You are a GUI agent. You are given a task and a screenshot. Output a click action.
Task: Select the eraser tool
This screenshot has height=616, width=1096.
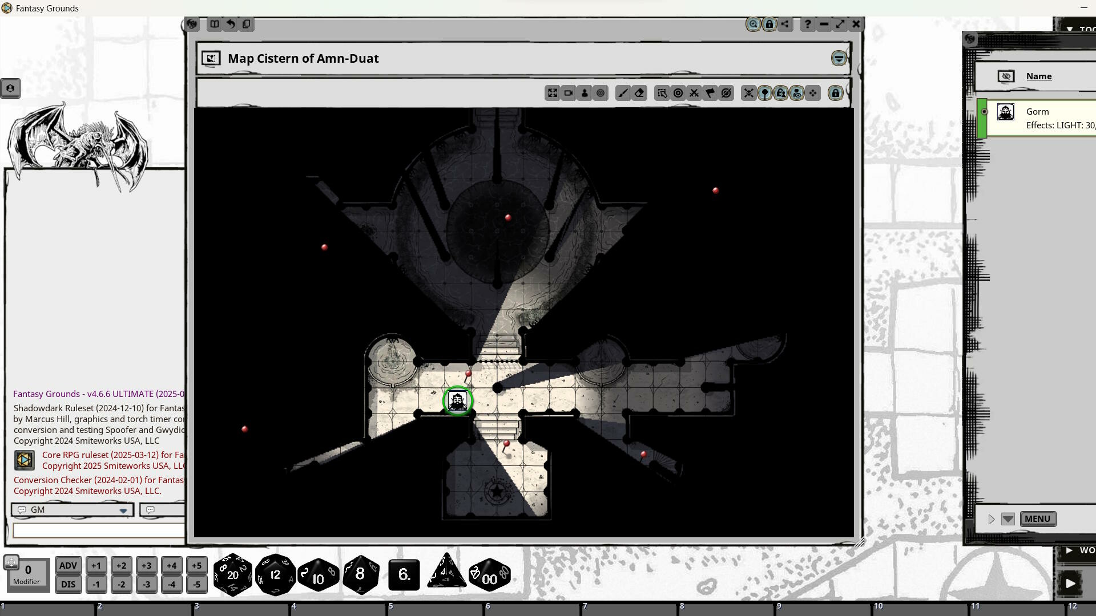click(639, 93)
